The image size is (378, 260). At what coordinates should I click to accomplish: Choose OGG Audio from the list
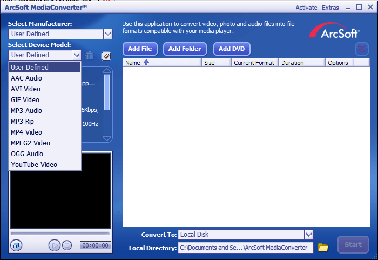45,154
